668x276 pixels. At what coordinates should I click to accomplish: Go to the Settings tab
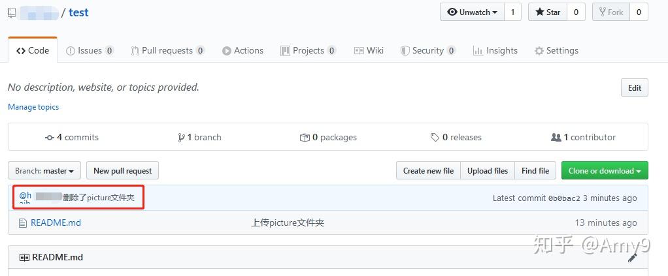[x=556, y=51]
